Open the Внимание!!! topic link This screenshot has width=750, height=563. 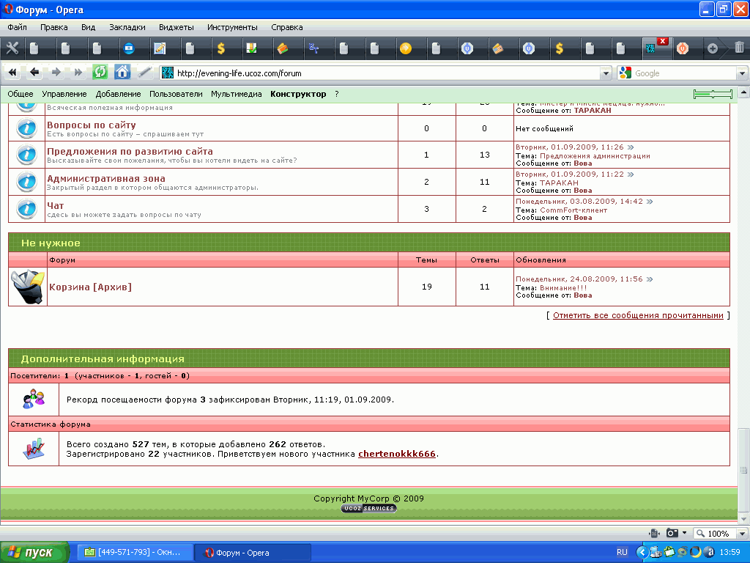coord(563,287)
